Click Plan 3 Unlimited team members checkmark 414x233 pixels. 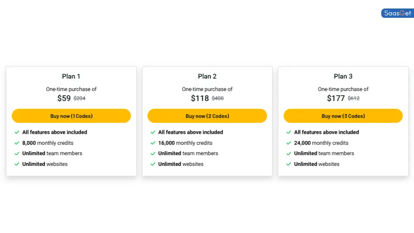pyautogui.click(x=289, y=153)
